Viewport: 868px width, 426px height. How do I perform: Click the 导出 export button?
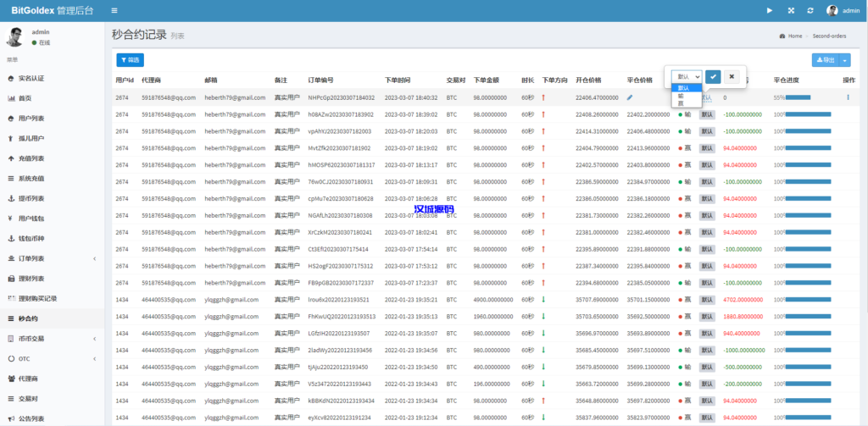[825, 60]
